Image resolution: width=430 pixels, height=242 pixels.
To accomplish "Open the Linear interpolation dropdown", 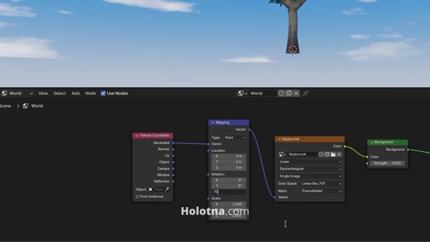I will pos(310,162).
